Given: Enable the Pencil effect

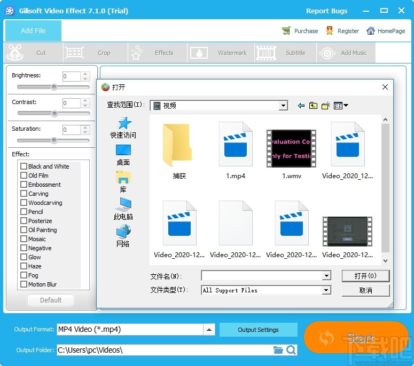Looking at the screenshot, I should click(x=24, y=211).
